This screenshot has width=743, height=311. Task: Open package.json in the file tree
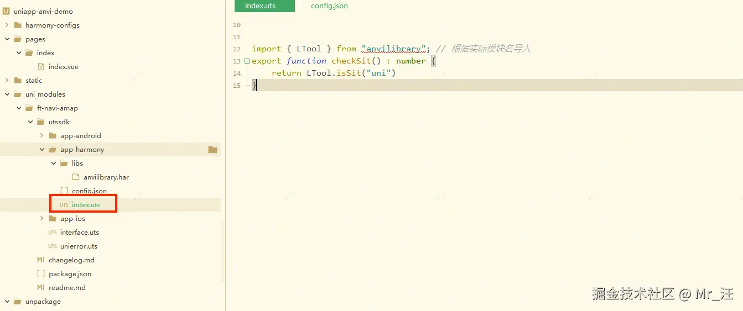70,273
